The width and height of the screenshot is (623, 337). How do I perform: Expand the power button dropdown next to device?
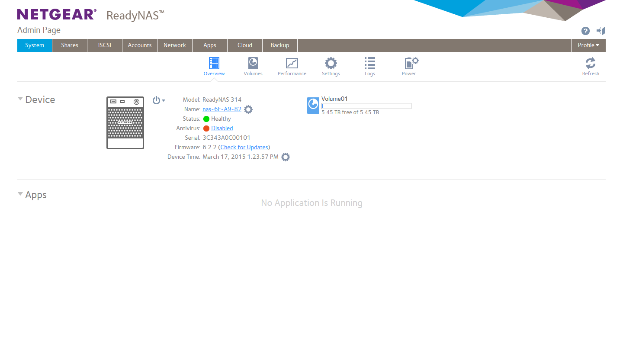[159, 100]
